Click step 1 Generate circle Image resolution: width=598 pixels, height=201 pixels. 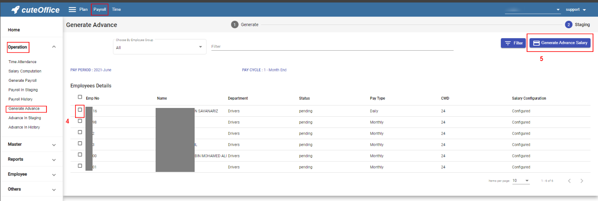[234, 25]
